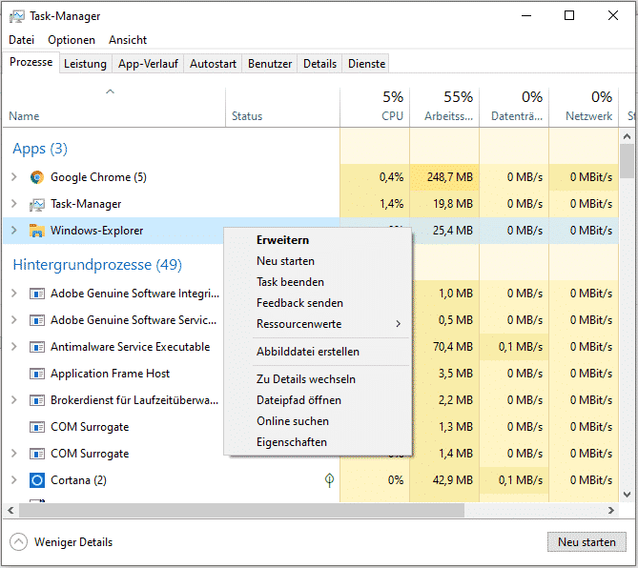Click the Application Frame Host icon
The height and width of the screenshot is (568, 638).
37,374
